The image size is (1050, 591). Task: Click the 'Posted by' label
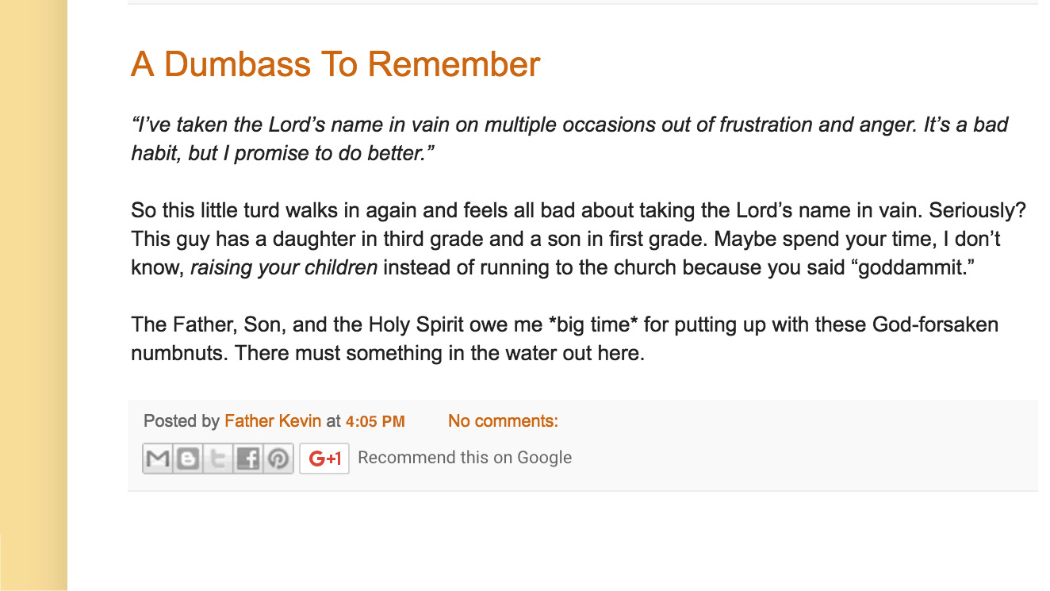[x=182, y=421]
